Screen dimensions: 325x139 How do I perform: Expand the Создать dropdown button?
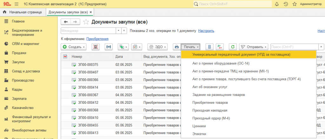pyautogui.click(x=73, y=47)
